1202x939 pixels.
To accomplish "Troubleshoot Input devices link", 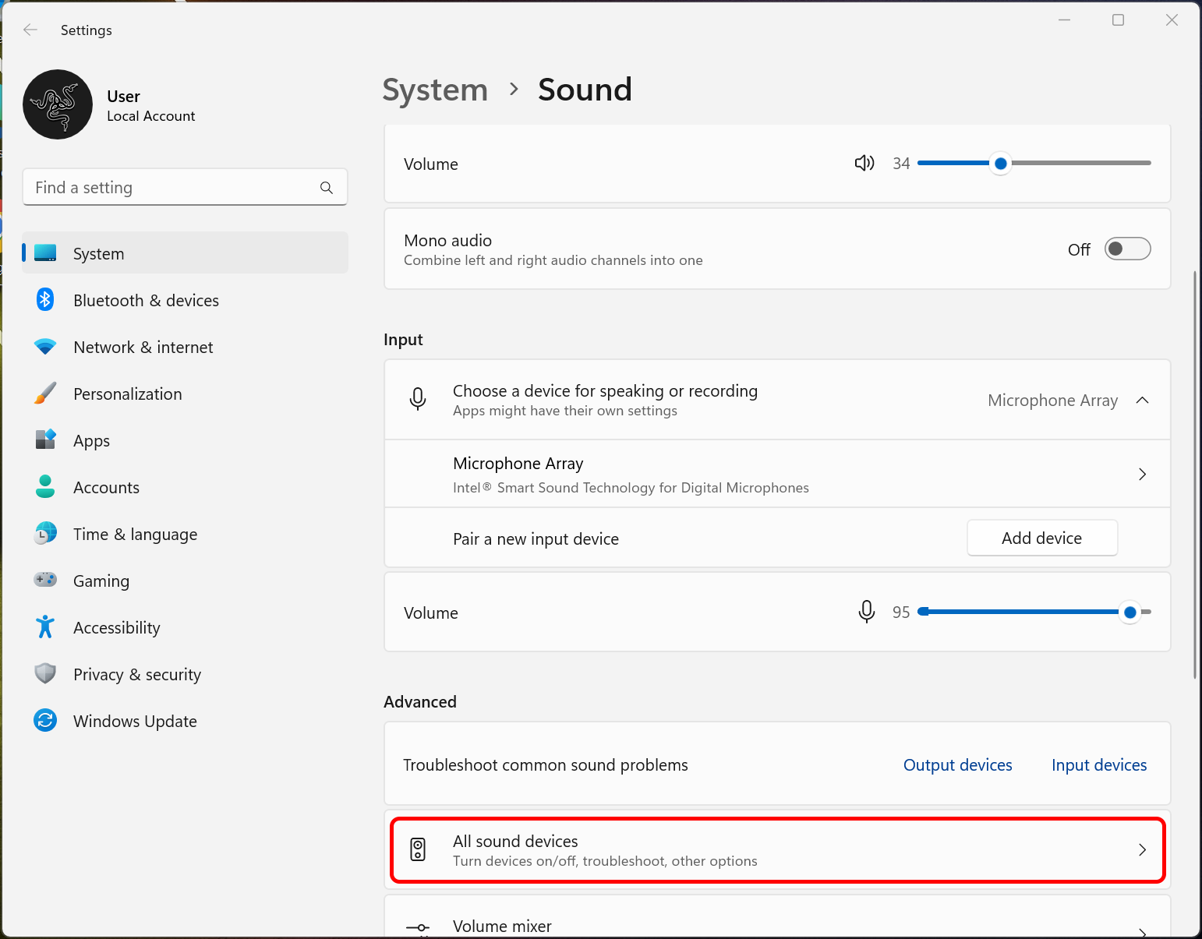I will click(x=1098, y=765).
